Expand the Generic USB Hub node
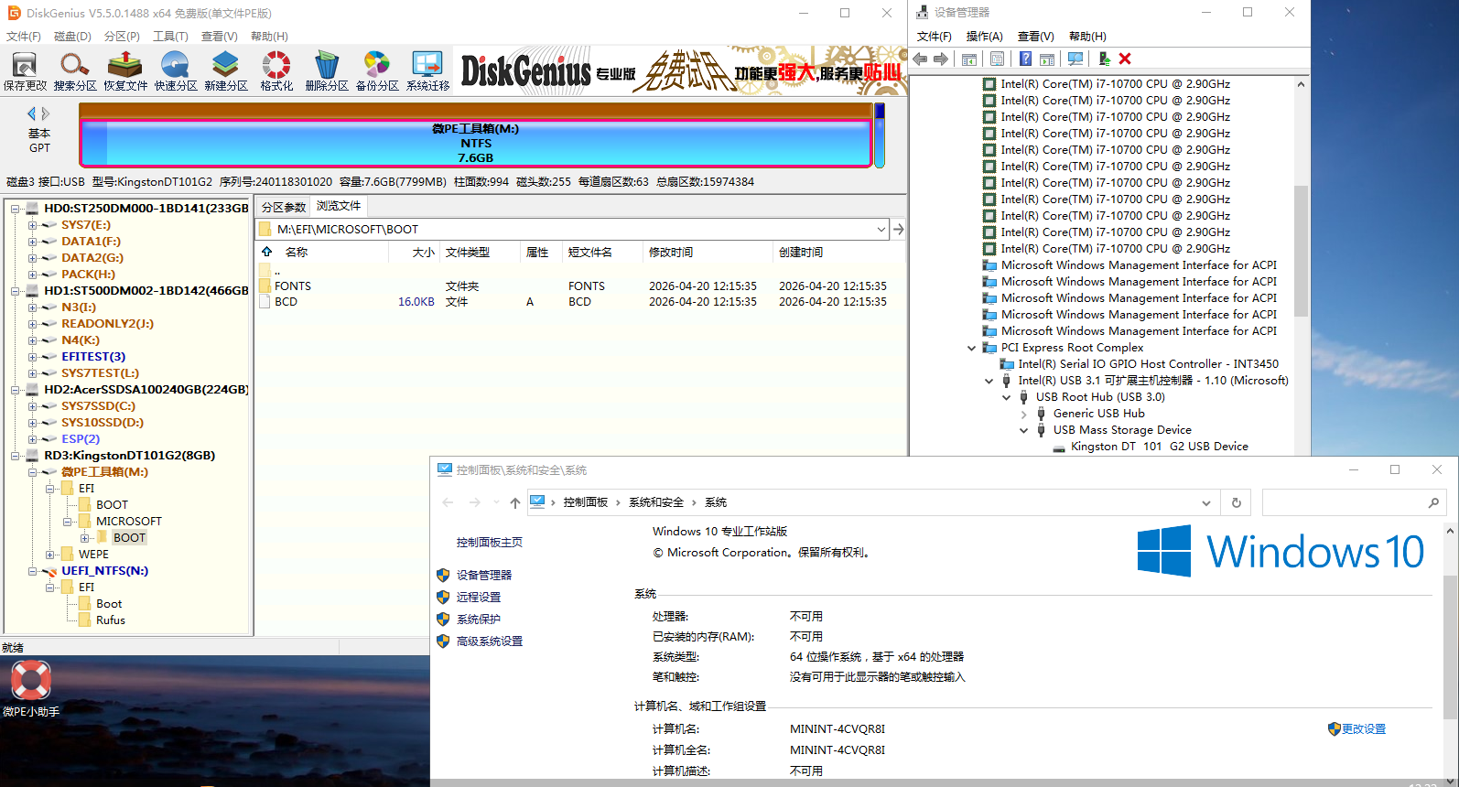 1023,414
